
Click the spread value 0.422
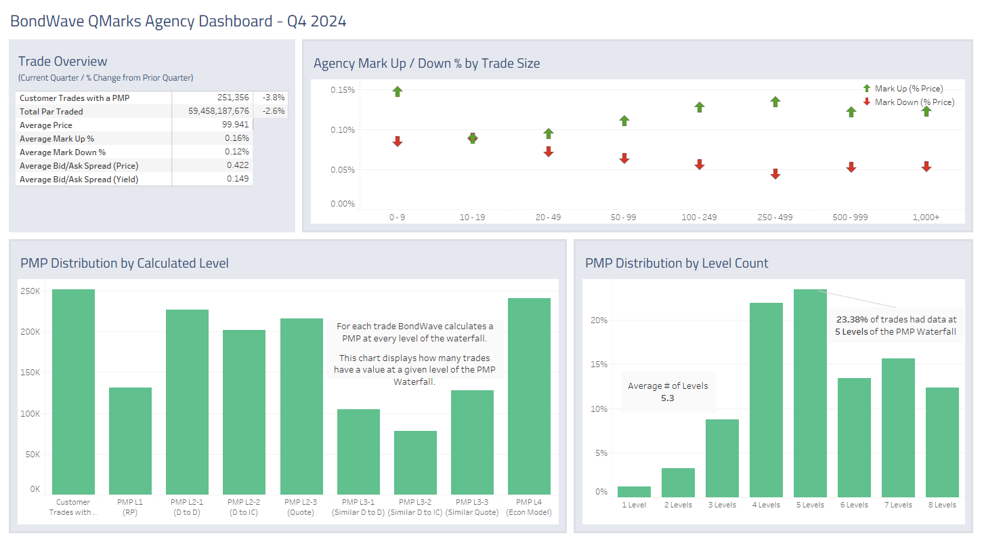238,166
